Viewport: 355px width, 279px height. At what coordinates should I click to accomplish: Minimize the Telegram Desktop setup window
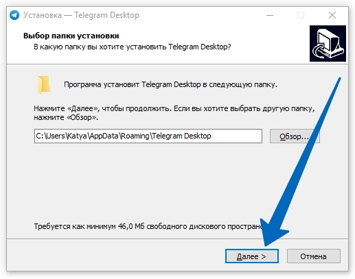(270, 15)
